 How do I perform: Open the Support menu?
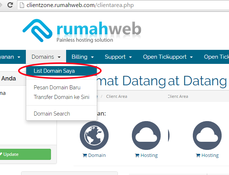click(x=118, y=57)
